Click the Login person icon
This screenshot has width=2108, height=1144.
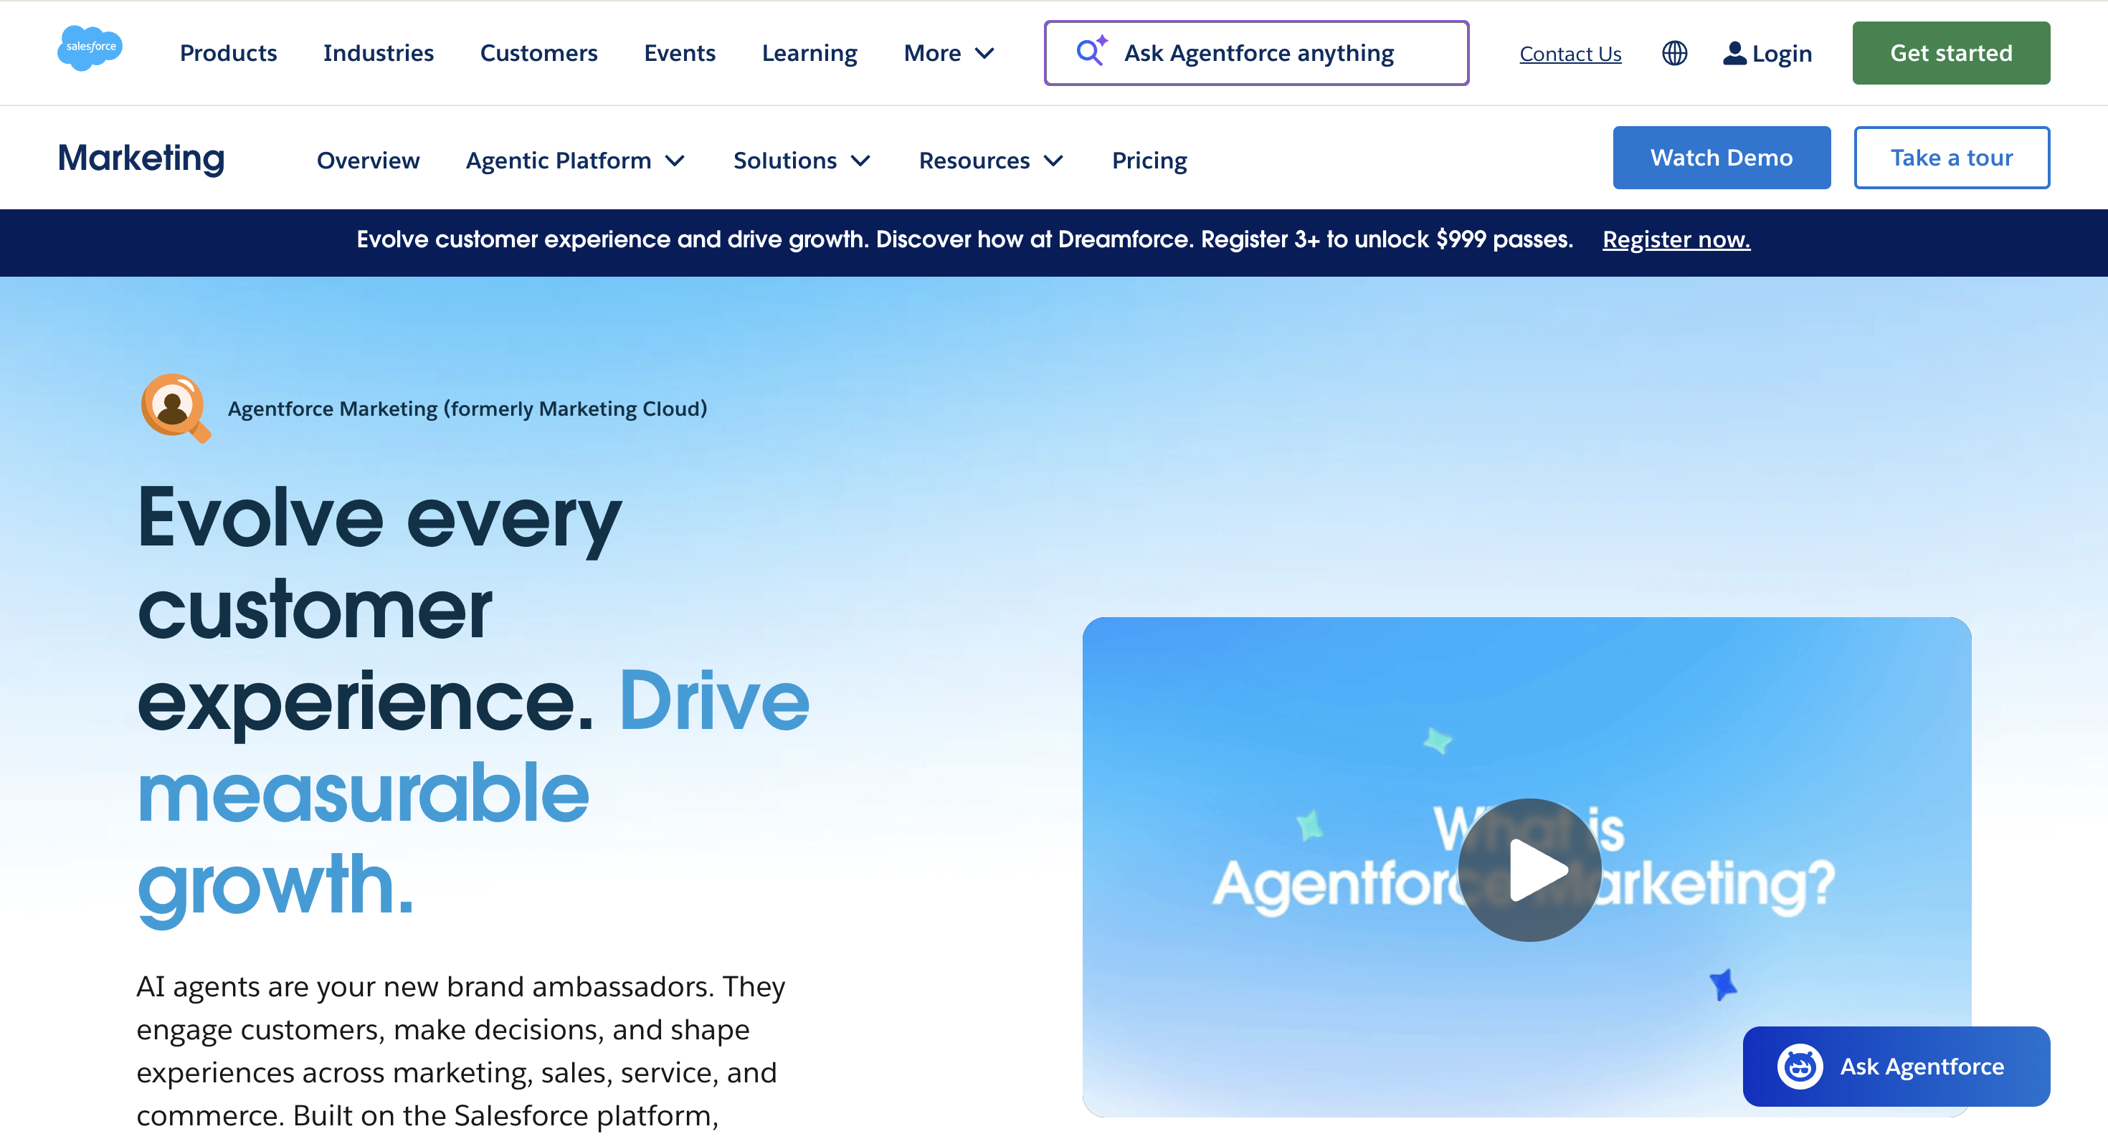click(1734, 53)
